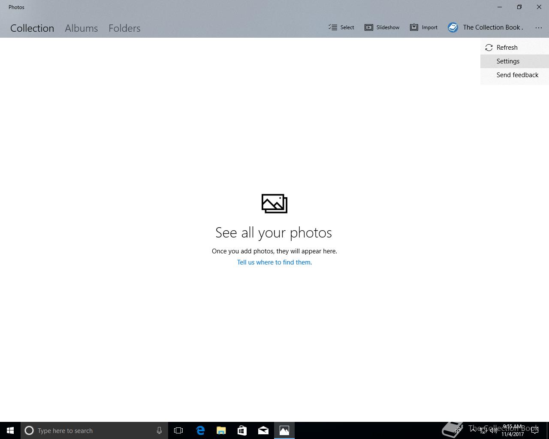Open the Action Center notifications
The image size is (549, 439).
[x=535, y=430]
